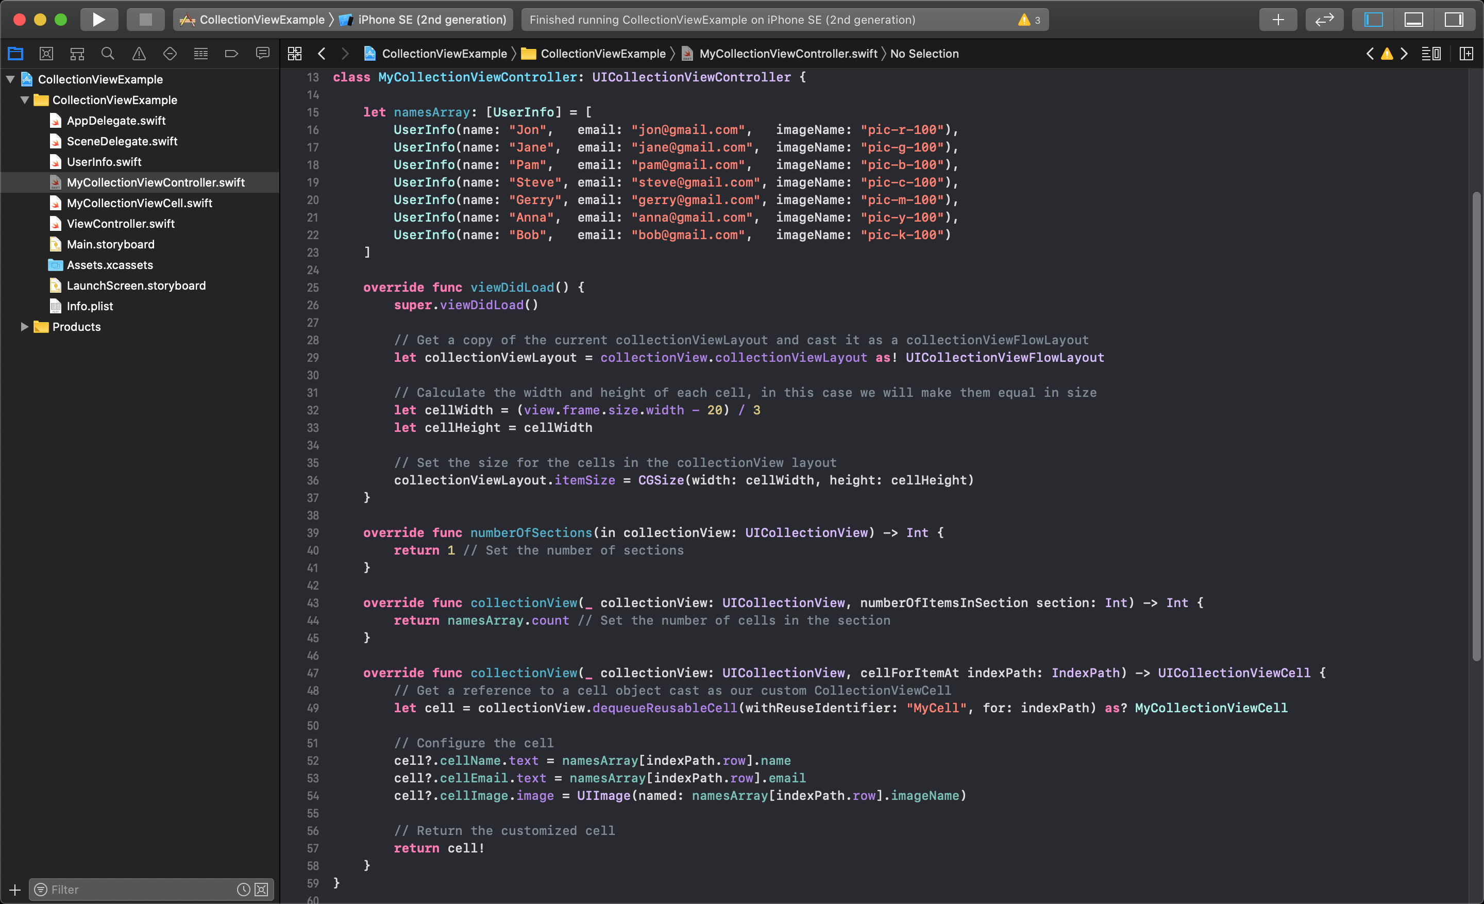Open MyCollectionViewCell.swift

(140, 203)
